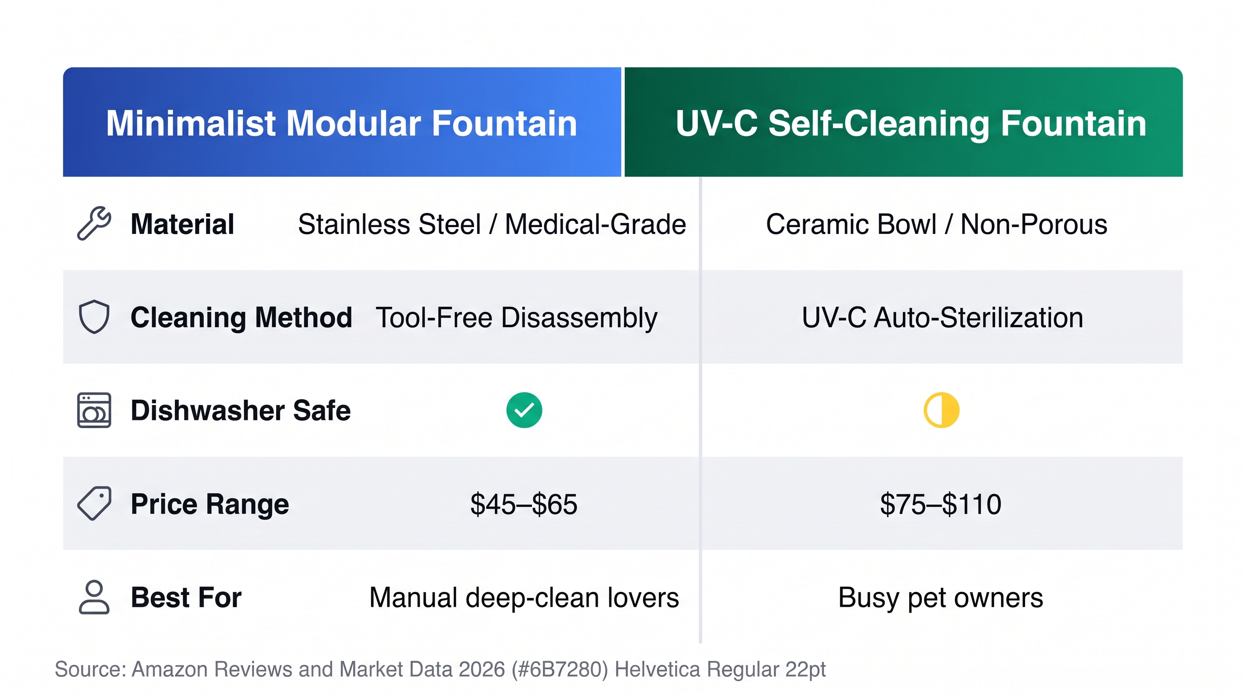Screen dimensions: 1246x695
Task: Click the $45–$65 price value
Action: (524, 504)
